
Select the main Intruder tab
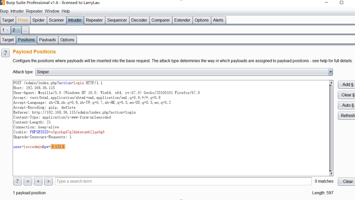point(75,20)
